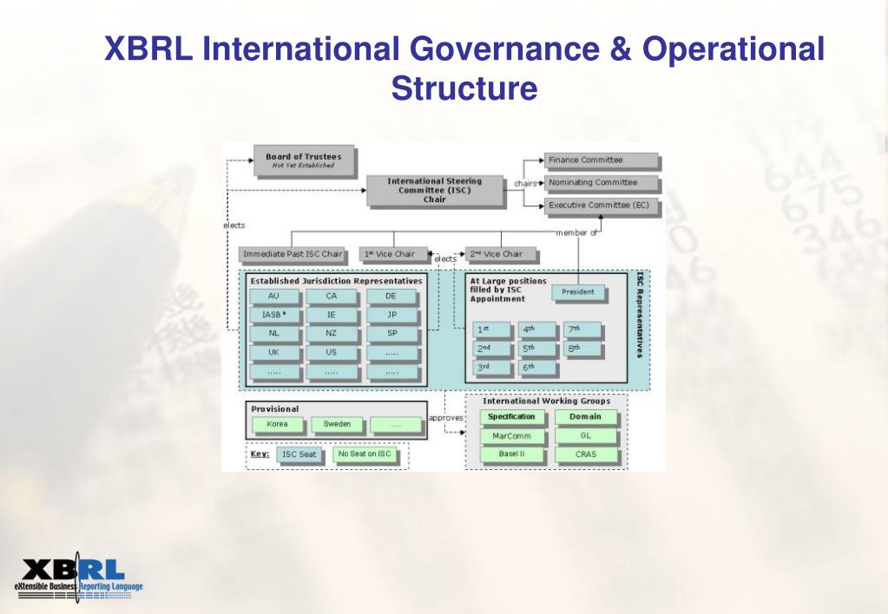888x614 pixels.
Task: Click the '2nd Vice Chair' box
Action: click(501, 254)
